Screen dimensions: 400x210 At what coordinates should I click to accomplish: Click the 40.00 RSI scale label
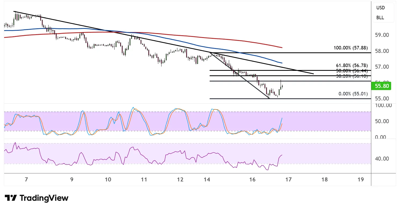tap(382, 159)
